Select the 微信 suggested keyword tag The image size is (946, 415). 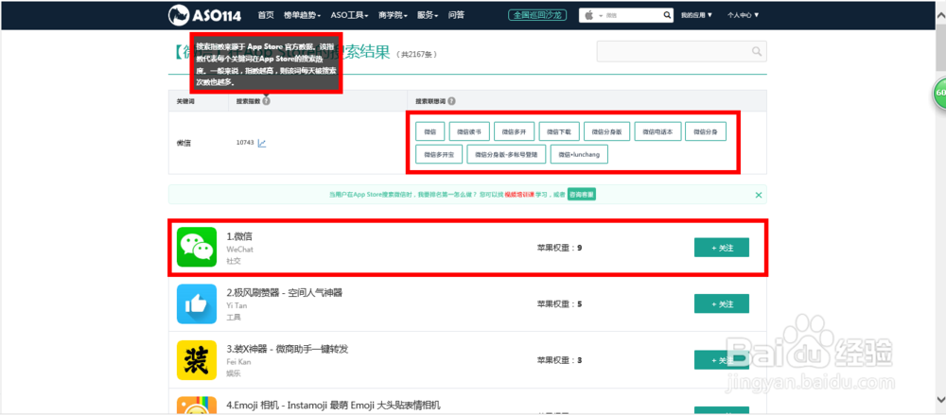pyautogui.click(x=430, y=130)
